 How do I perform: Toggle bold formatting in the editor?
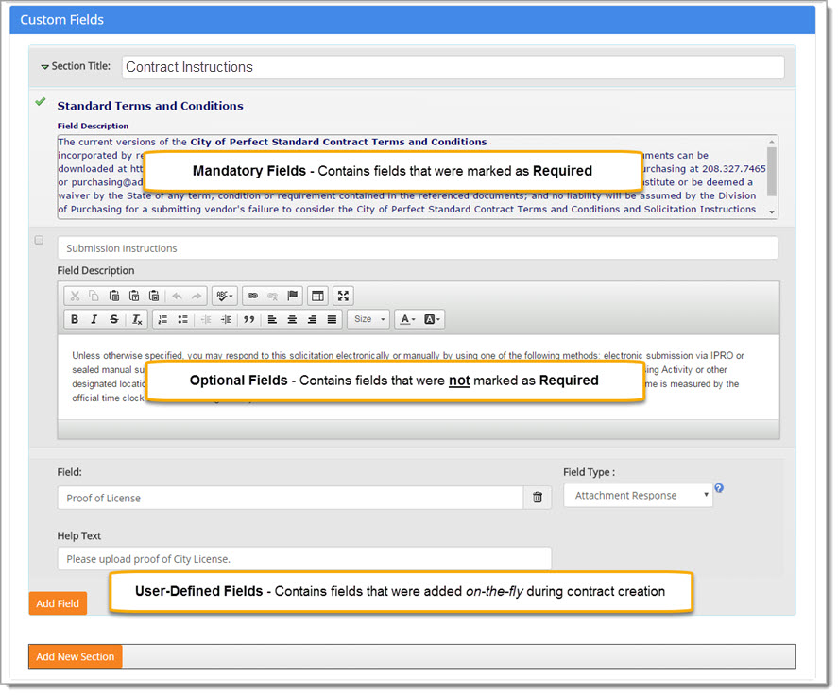[74, 319]
